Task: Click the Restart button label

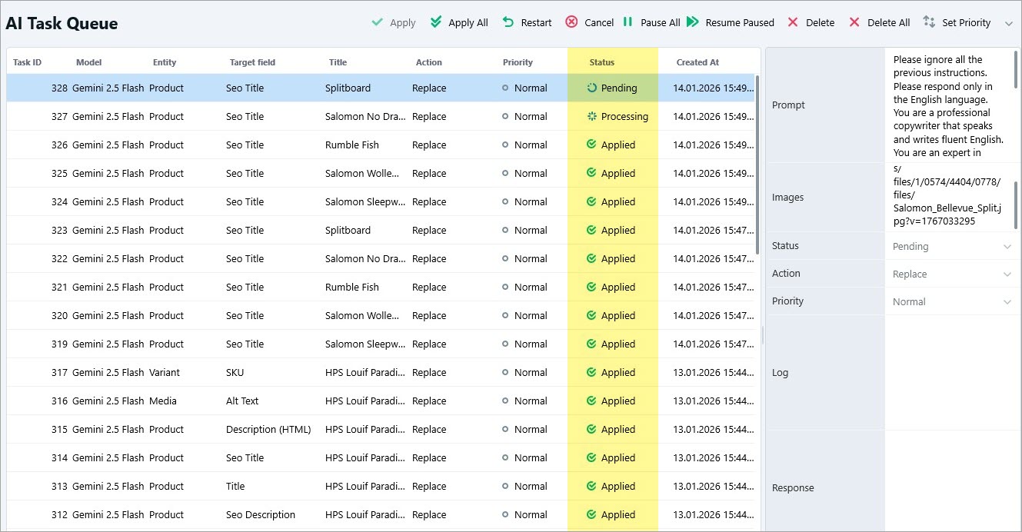Action: click(x=536, y=22)
